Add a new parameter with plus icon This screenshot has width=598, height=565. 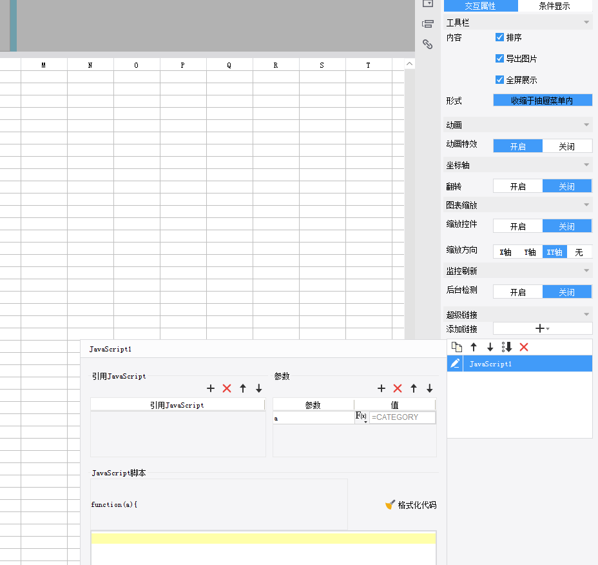[381, 388]
